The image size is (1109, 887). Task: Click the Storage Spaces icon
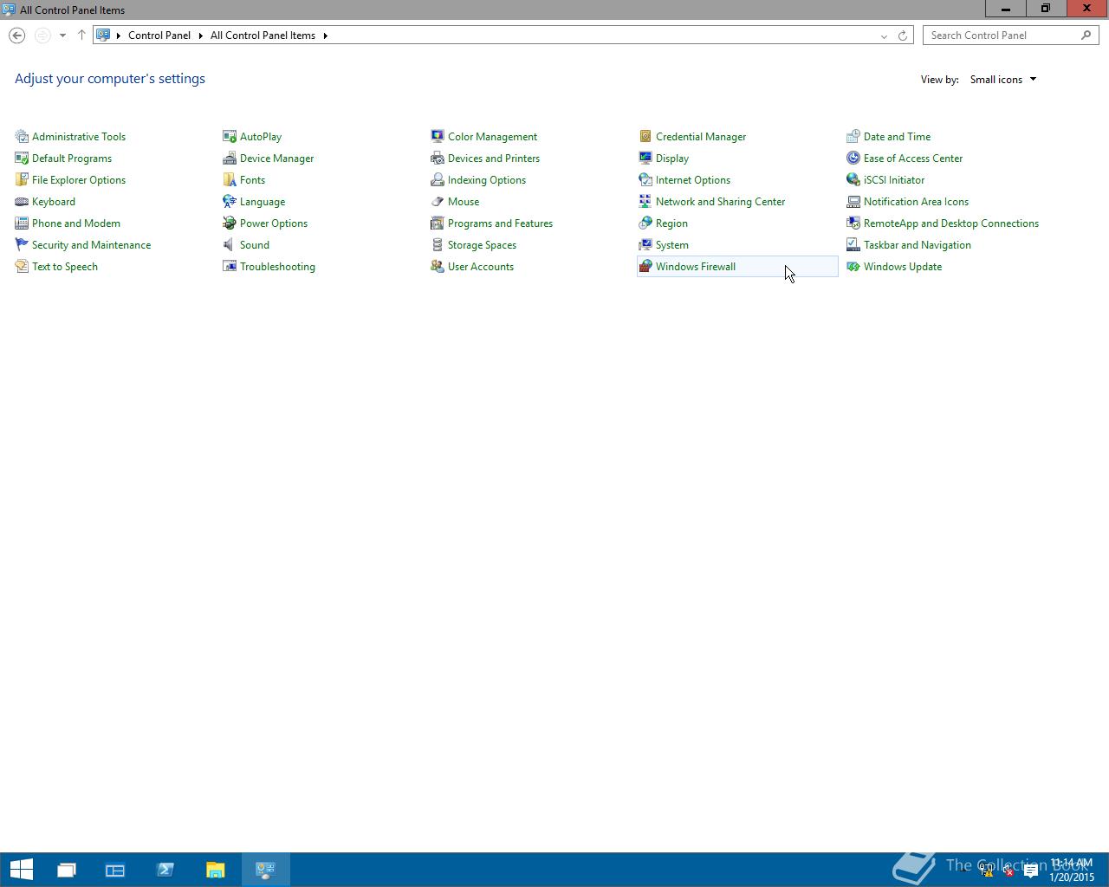pos(438,245)
